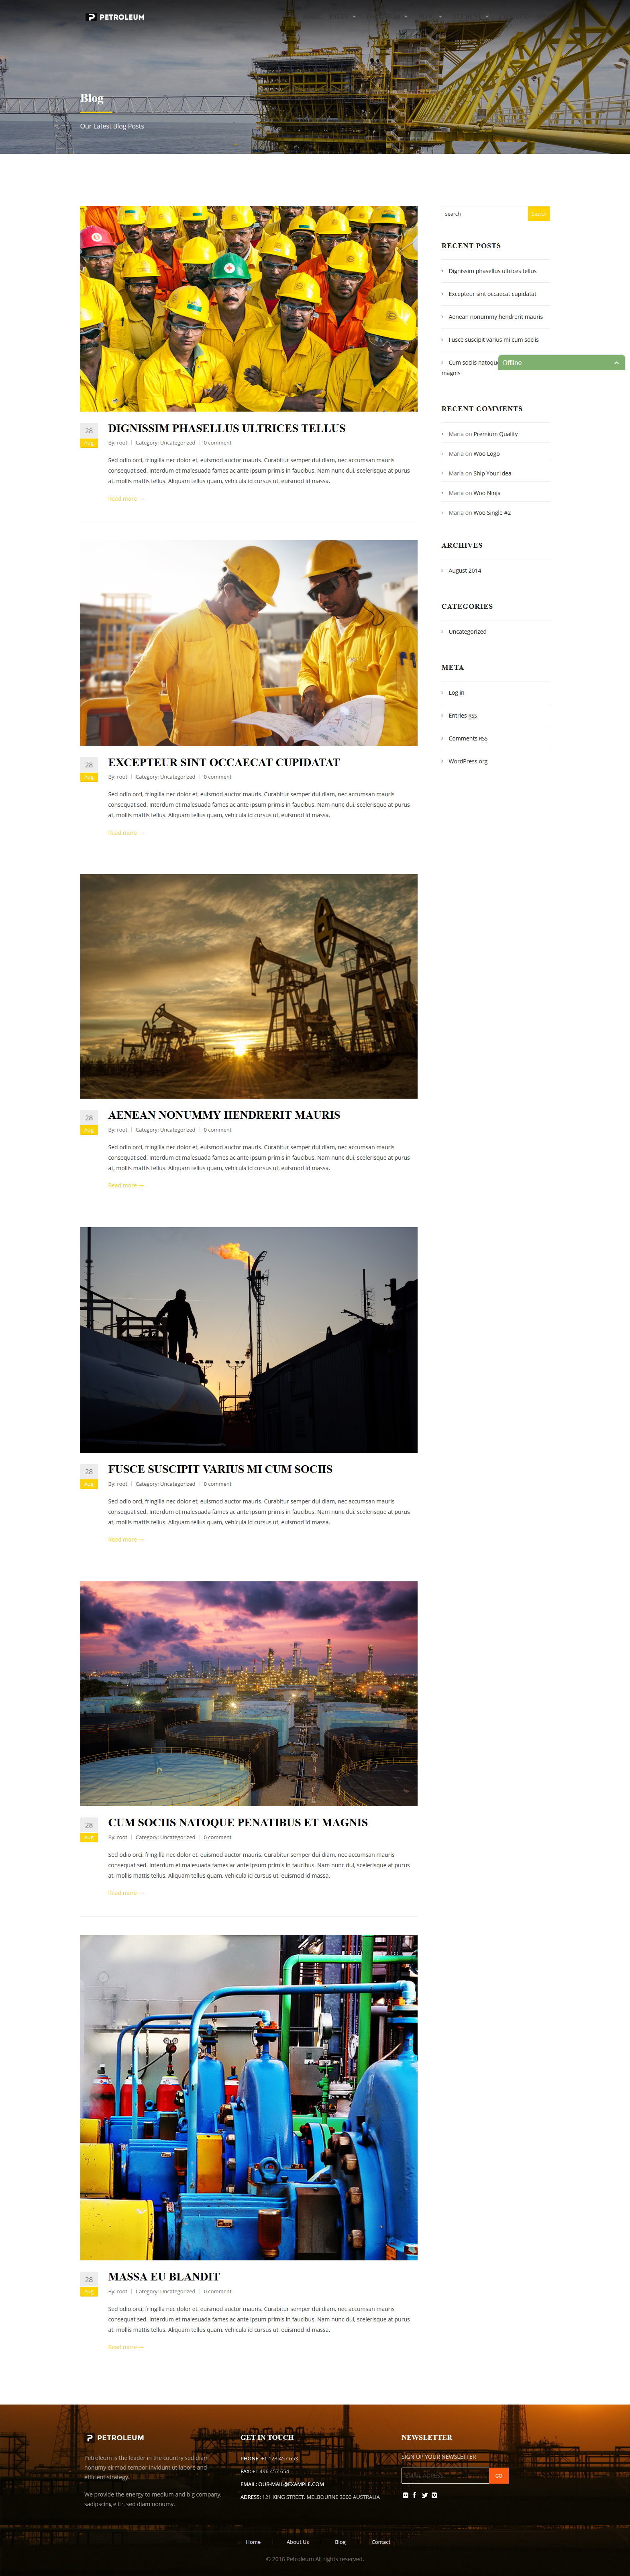Image resolution: width=630 pixels, height=2576 pixels.
Task: Open Contact in the footer menu
Action: (x=381, y=2541)
